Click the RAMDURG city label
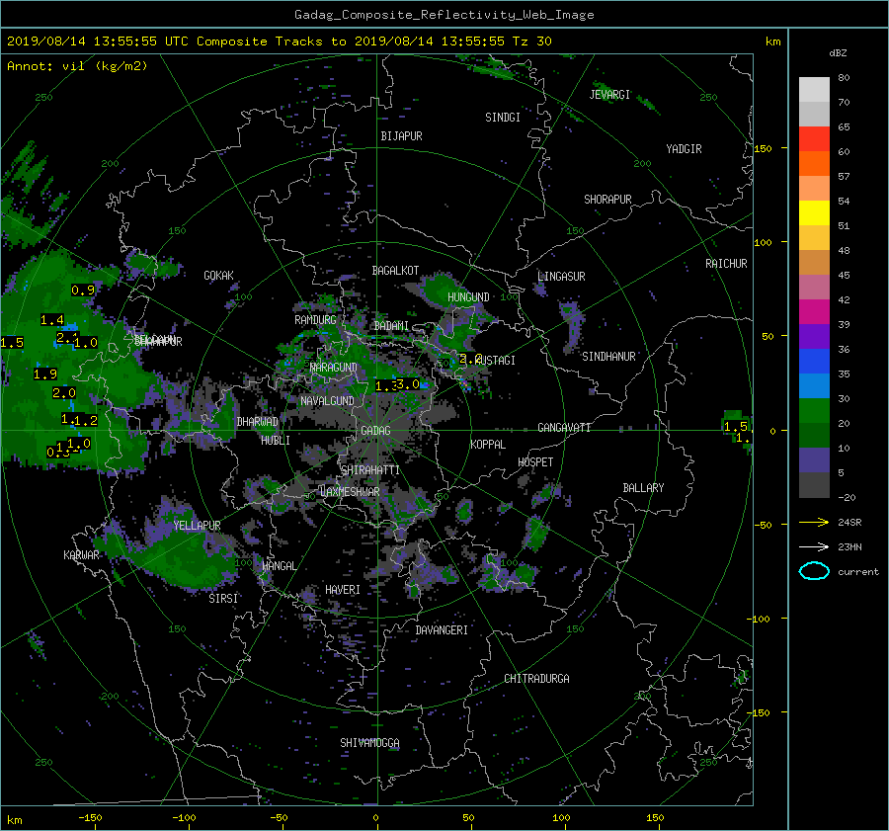The height and width of the screenshot is (831, 889). 315,320
